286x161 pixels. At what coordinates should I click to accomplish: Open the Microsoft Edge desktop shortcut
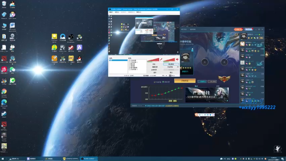click(x=4, y=104)
